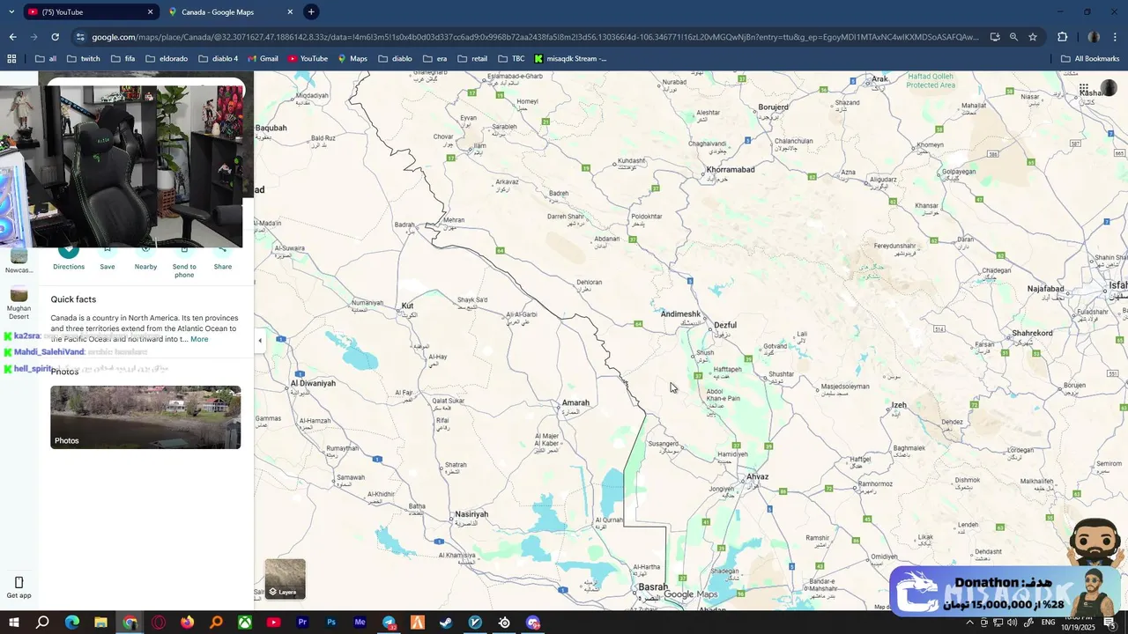1128x634 pixels.
Task: Launch Firefox from taskbar
Action: pyautogui.click(x=187, y=623)
